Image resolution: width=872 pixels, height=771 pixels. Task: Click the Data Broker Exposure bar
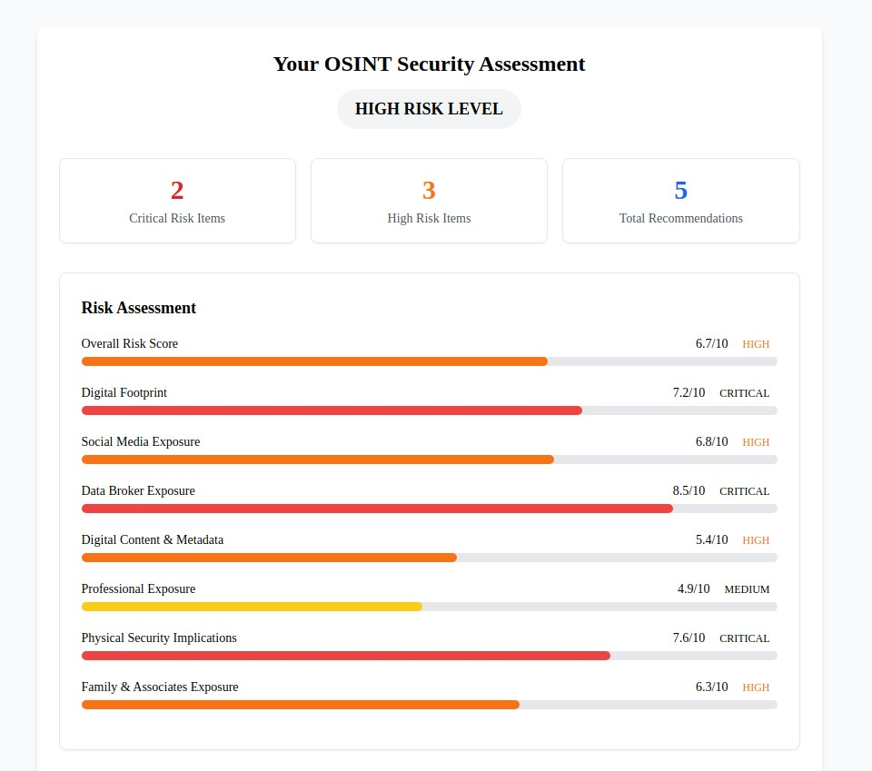click(x=377, y=509)
